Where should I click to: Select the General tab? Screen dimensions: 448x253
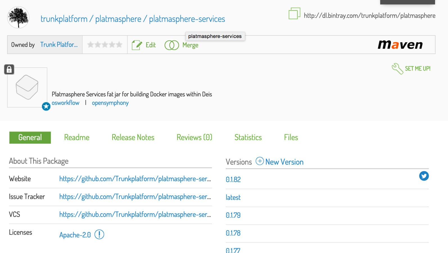coord(30,137)
